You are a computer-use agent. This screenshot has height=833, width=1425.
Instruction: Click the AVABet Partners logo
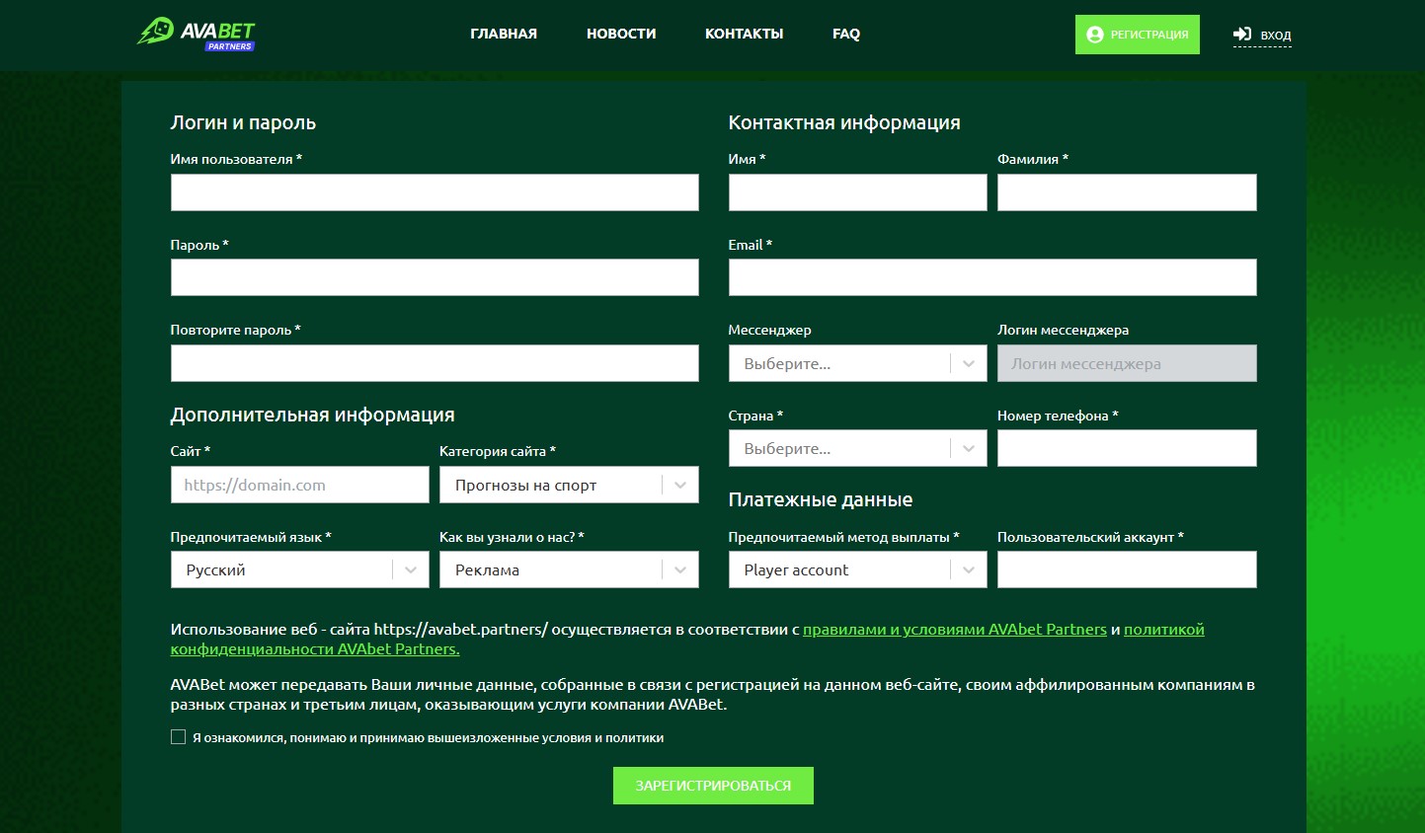(196, 34)
